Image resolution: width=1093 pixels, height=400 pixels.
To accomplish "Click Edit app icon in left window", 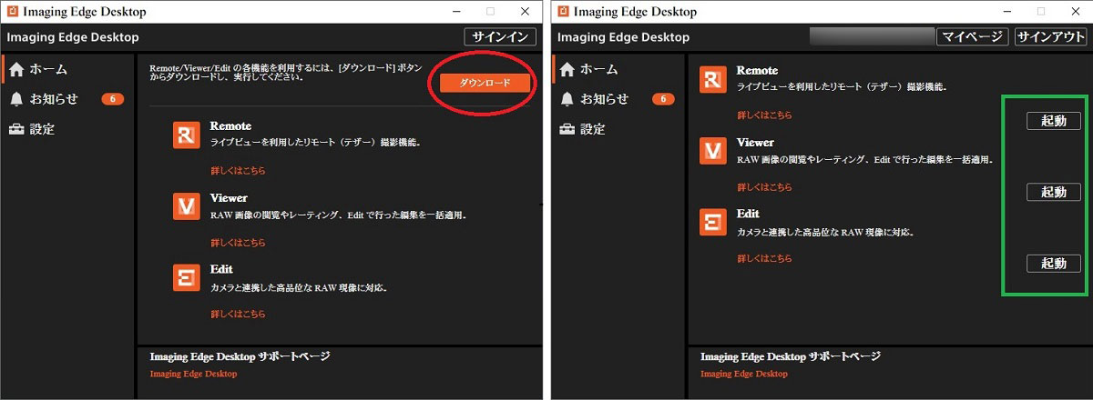I will click(186, 278).
